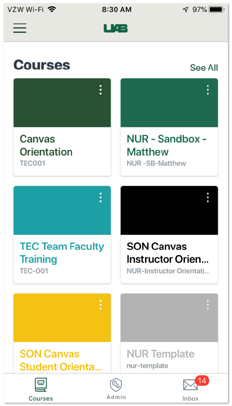This screenshot has width=232, height=406.
Task: Switch to the Admin tab label
Action: [x=116, y=397]
